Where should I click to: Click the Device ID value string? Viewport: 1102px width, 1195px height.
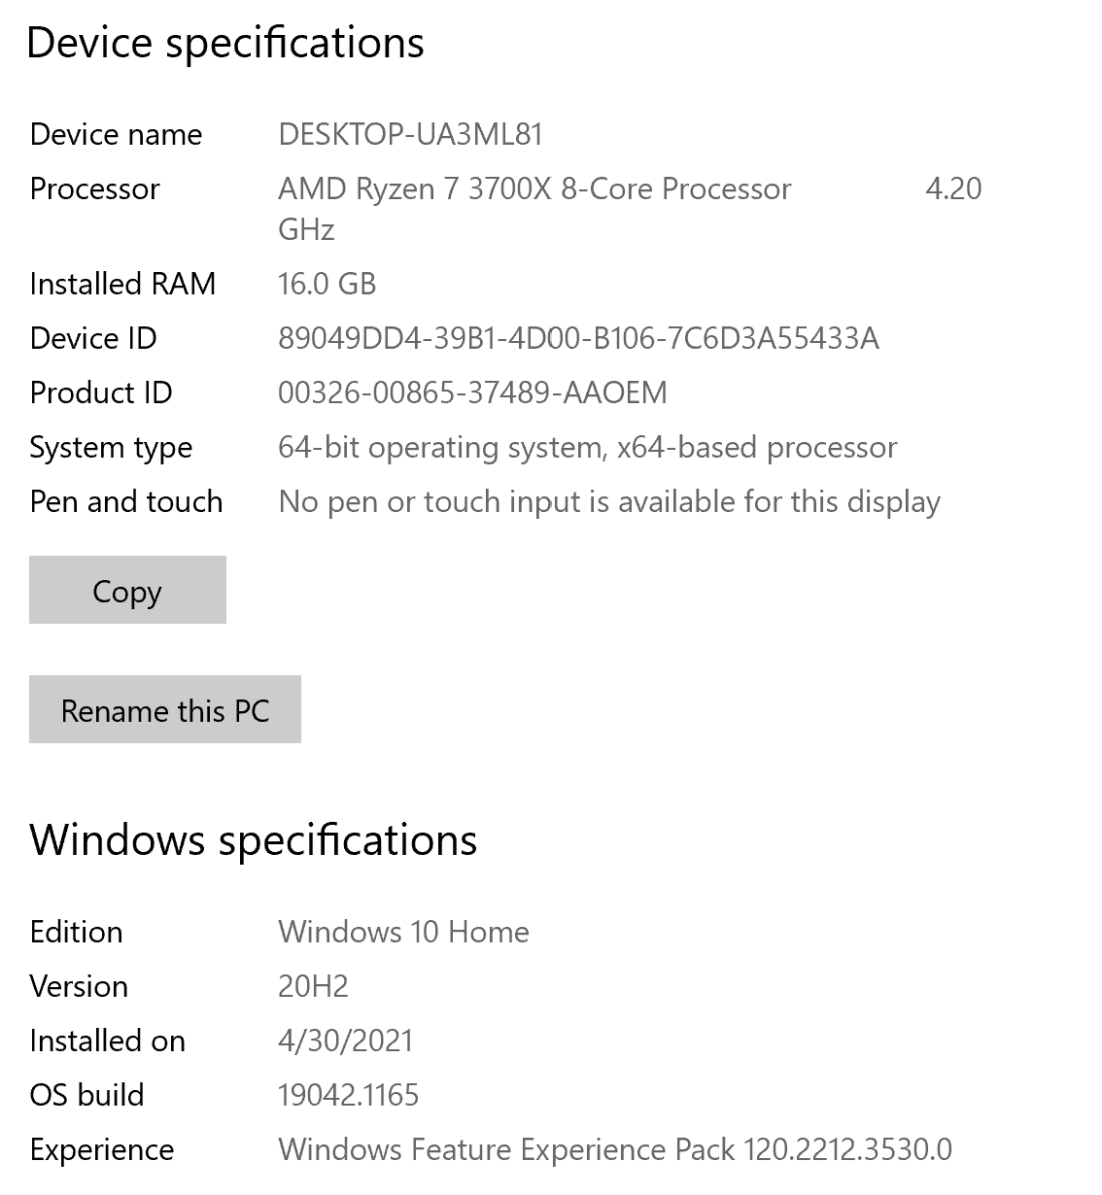point(578,338)
